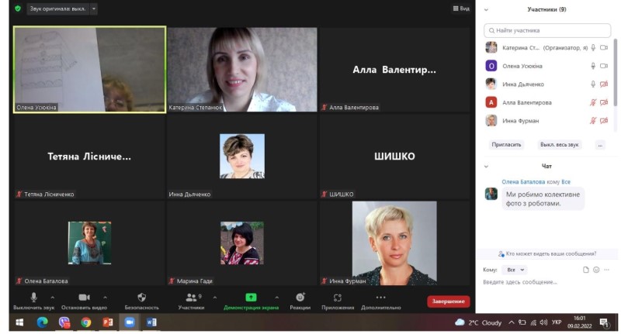Open the Реакции emoji icon
The height and width of the screenshot is (334, 621).
300,298
